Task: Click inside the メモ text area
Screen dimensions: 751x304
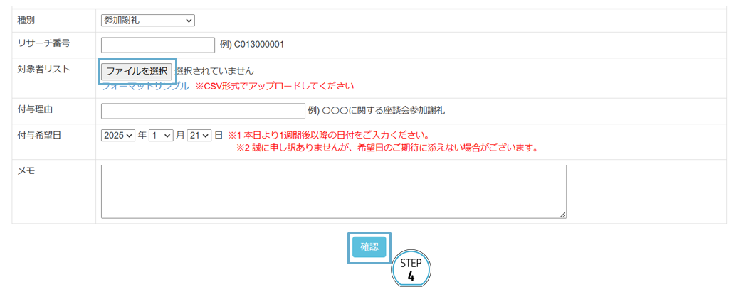Action: (x=333, y=191)
